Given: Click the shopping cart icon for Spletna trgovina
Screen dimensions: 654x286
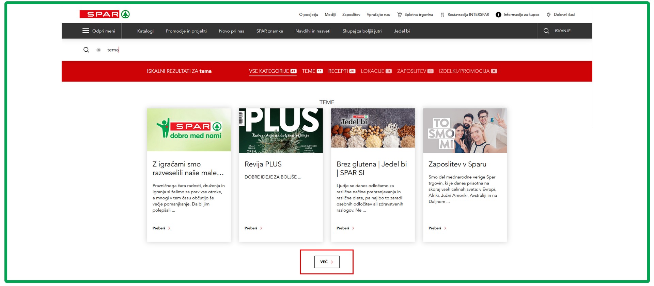Looking at the screenshot, I should click(x=400, y=15).
